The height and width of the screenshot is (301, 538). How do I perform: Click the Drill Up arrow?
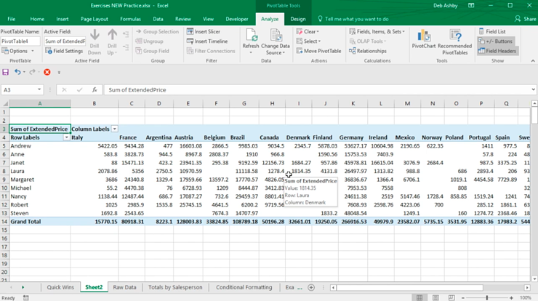point(112,42)
